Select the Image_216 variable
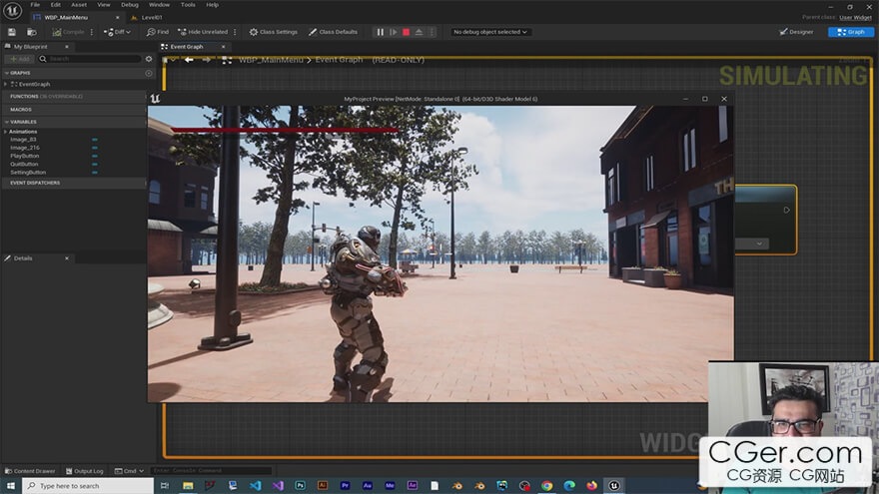879x494 pixels. [25, 148]
